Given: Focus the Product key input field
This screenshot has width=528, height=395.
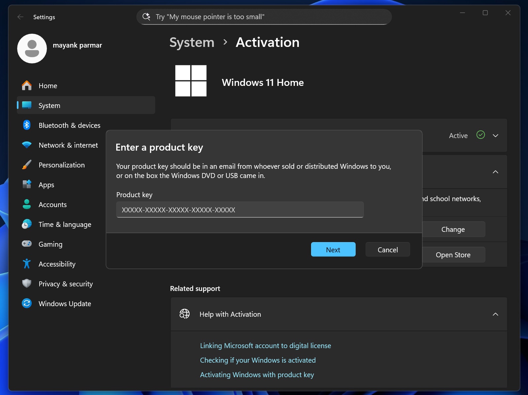Looking at the screenshot, I should click(240, 210).
